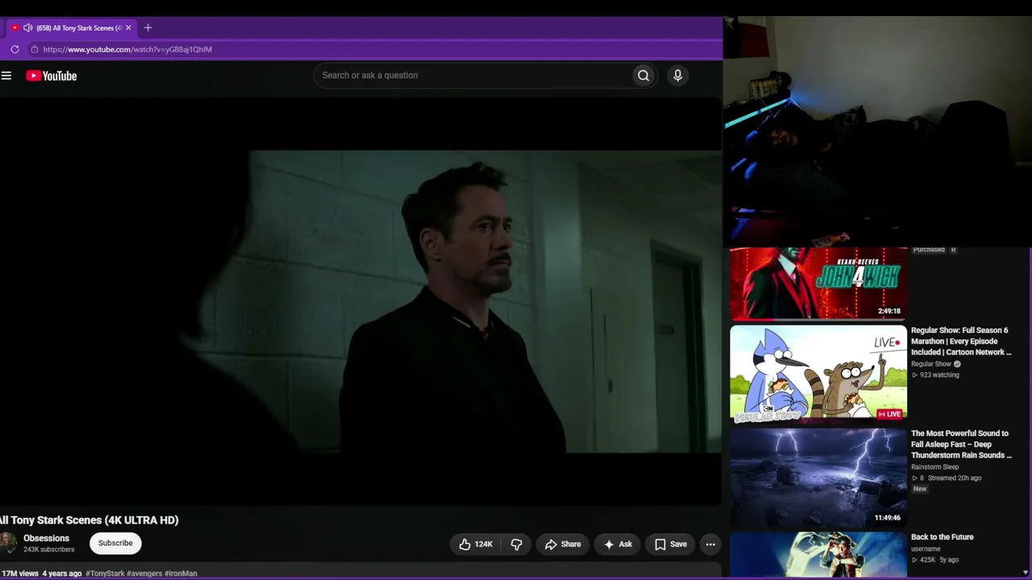Screen dimensions: 1032x580
Task: Open The Most Powerful Sound to Fall Asleep title
Action: [961, 445]
